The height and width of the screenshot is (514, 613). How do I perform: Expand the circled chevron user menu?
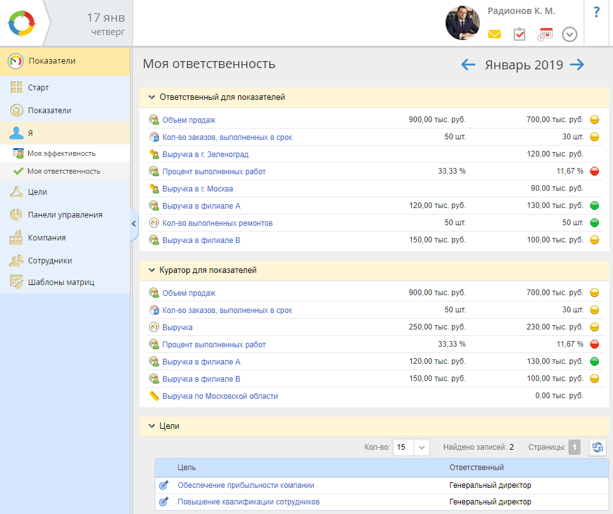pyautogui.click(x=570, y=34)
